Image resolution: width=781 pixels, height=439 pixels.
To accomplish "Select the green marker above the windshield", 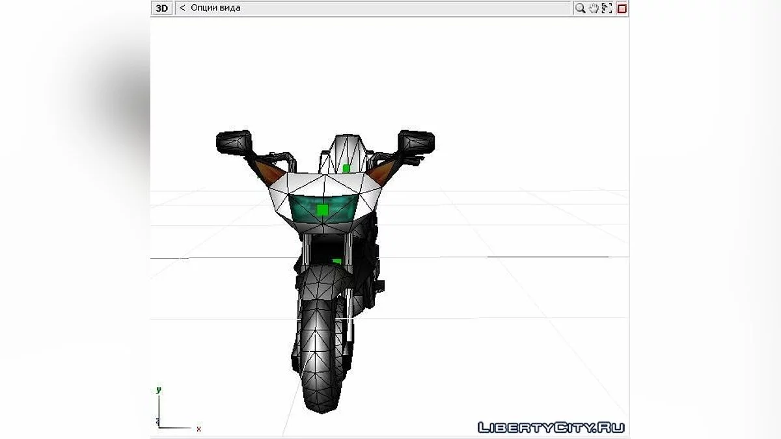I will pyautogui.click(x=346, y=168).
